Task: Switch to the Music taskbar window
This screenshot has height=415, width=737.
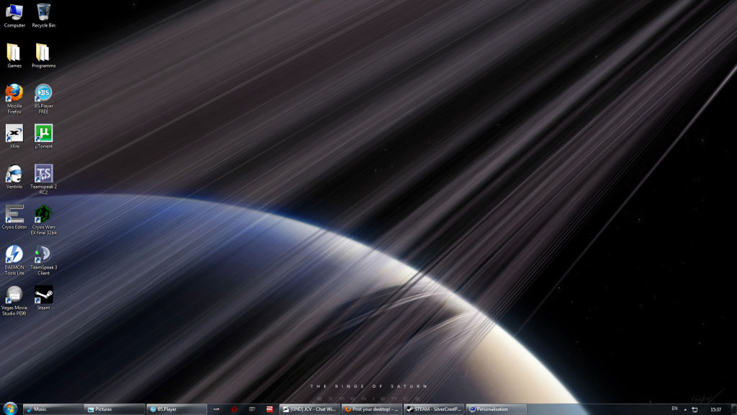Action: tap(53, 409)
